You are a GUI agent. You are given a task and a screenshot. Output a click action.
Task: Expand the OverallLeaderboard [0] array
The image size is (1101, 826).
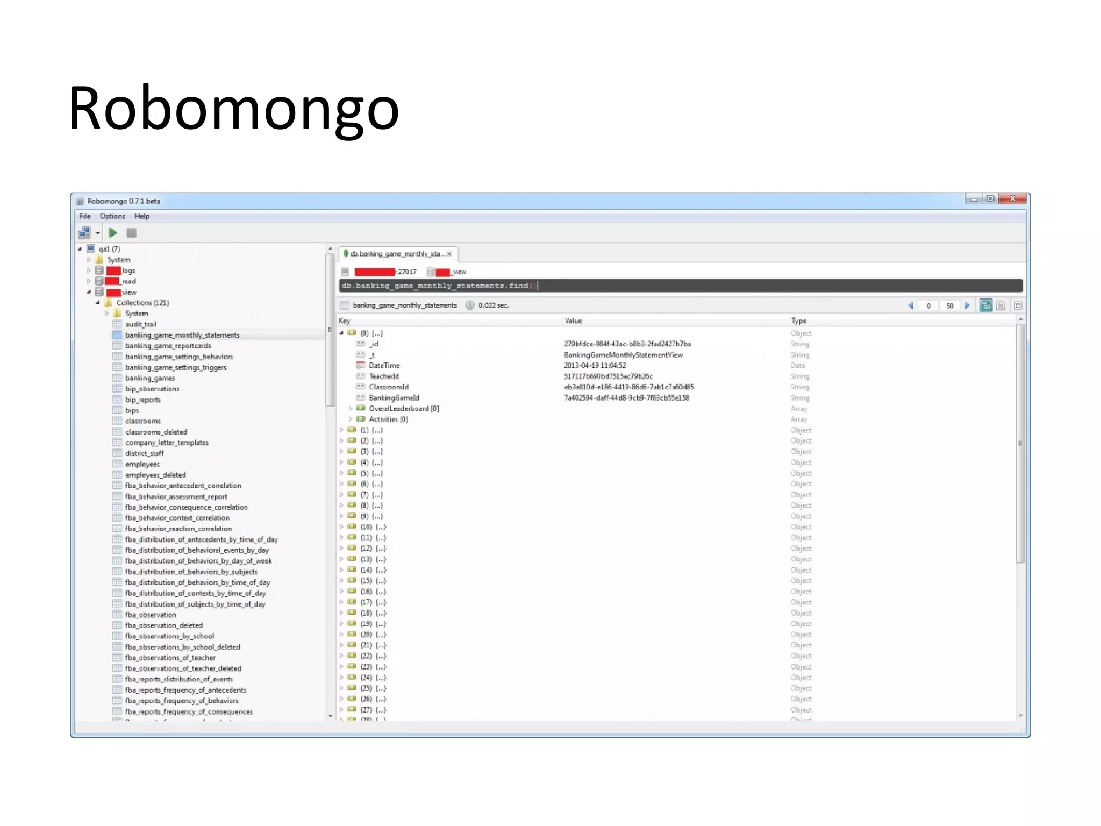pyautogui.click(x=351, y=408)
